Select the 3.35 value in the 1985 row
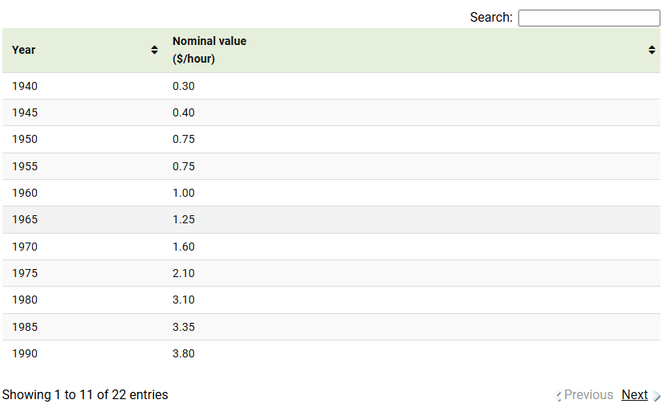This screenshot has height=412, width=666. click(184, 327)
